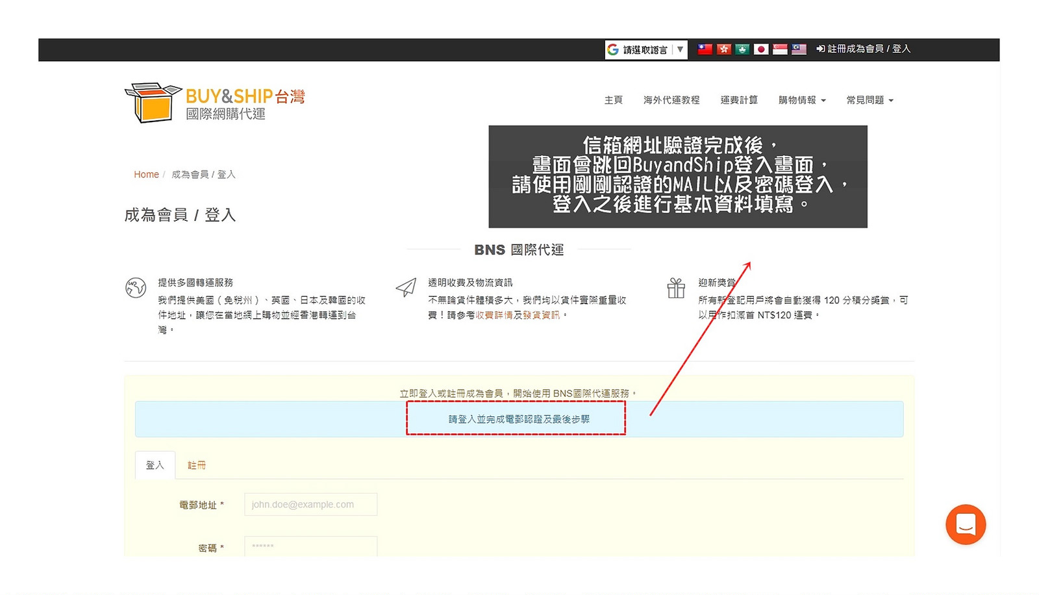The width and height of the screenshot is (1039, 595).
Task: Select the Macau flag icon
Action: (742, 49)
